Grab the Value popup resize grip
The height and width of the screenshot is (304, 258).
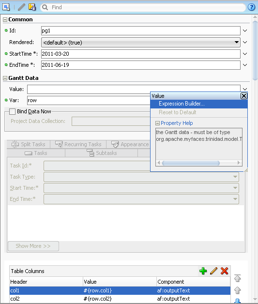point(246,170)
